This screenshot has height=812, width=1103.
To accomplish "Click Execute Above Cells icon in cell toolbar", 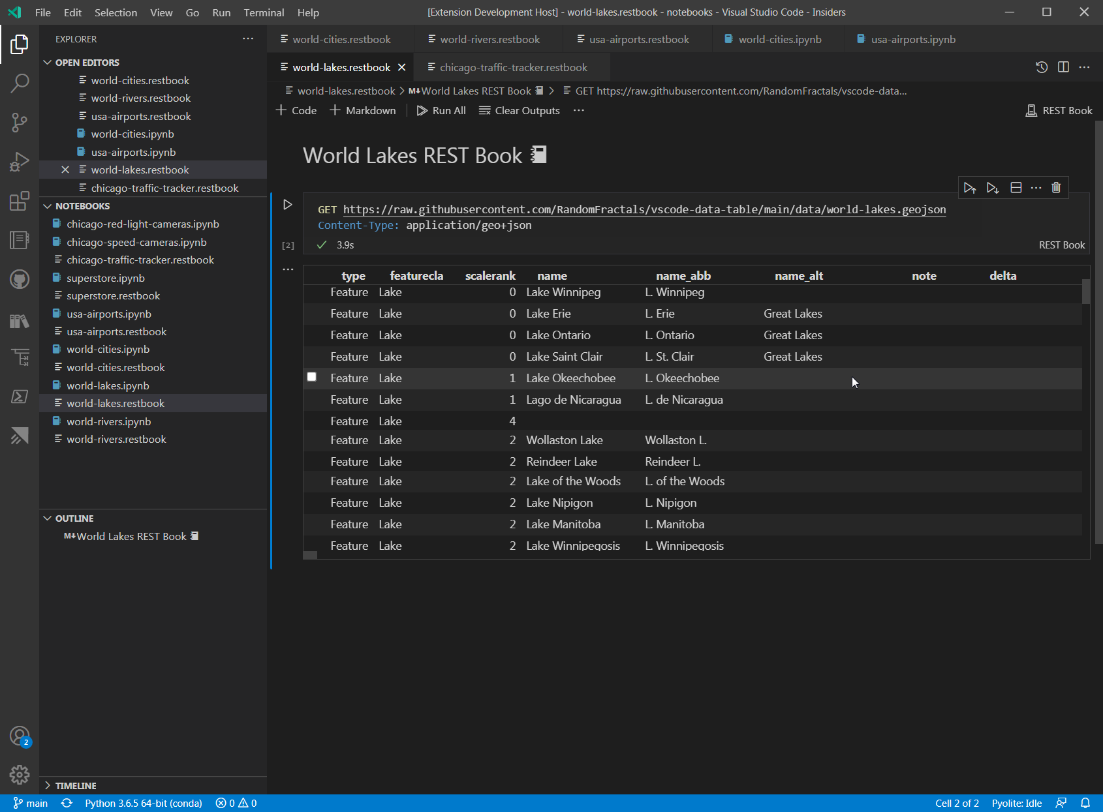I will tap(970, 188).
